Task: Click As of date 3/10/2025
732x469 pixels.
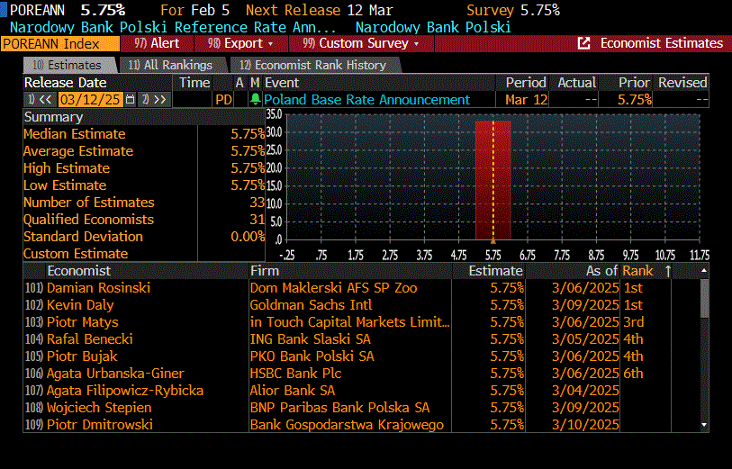Action: (x=585, y=425)
